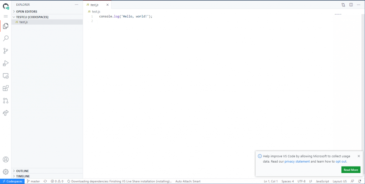Open editor more actions ellipsis
This screenshot has width=365, height=184.
[x=359, y=5]
